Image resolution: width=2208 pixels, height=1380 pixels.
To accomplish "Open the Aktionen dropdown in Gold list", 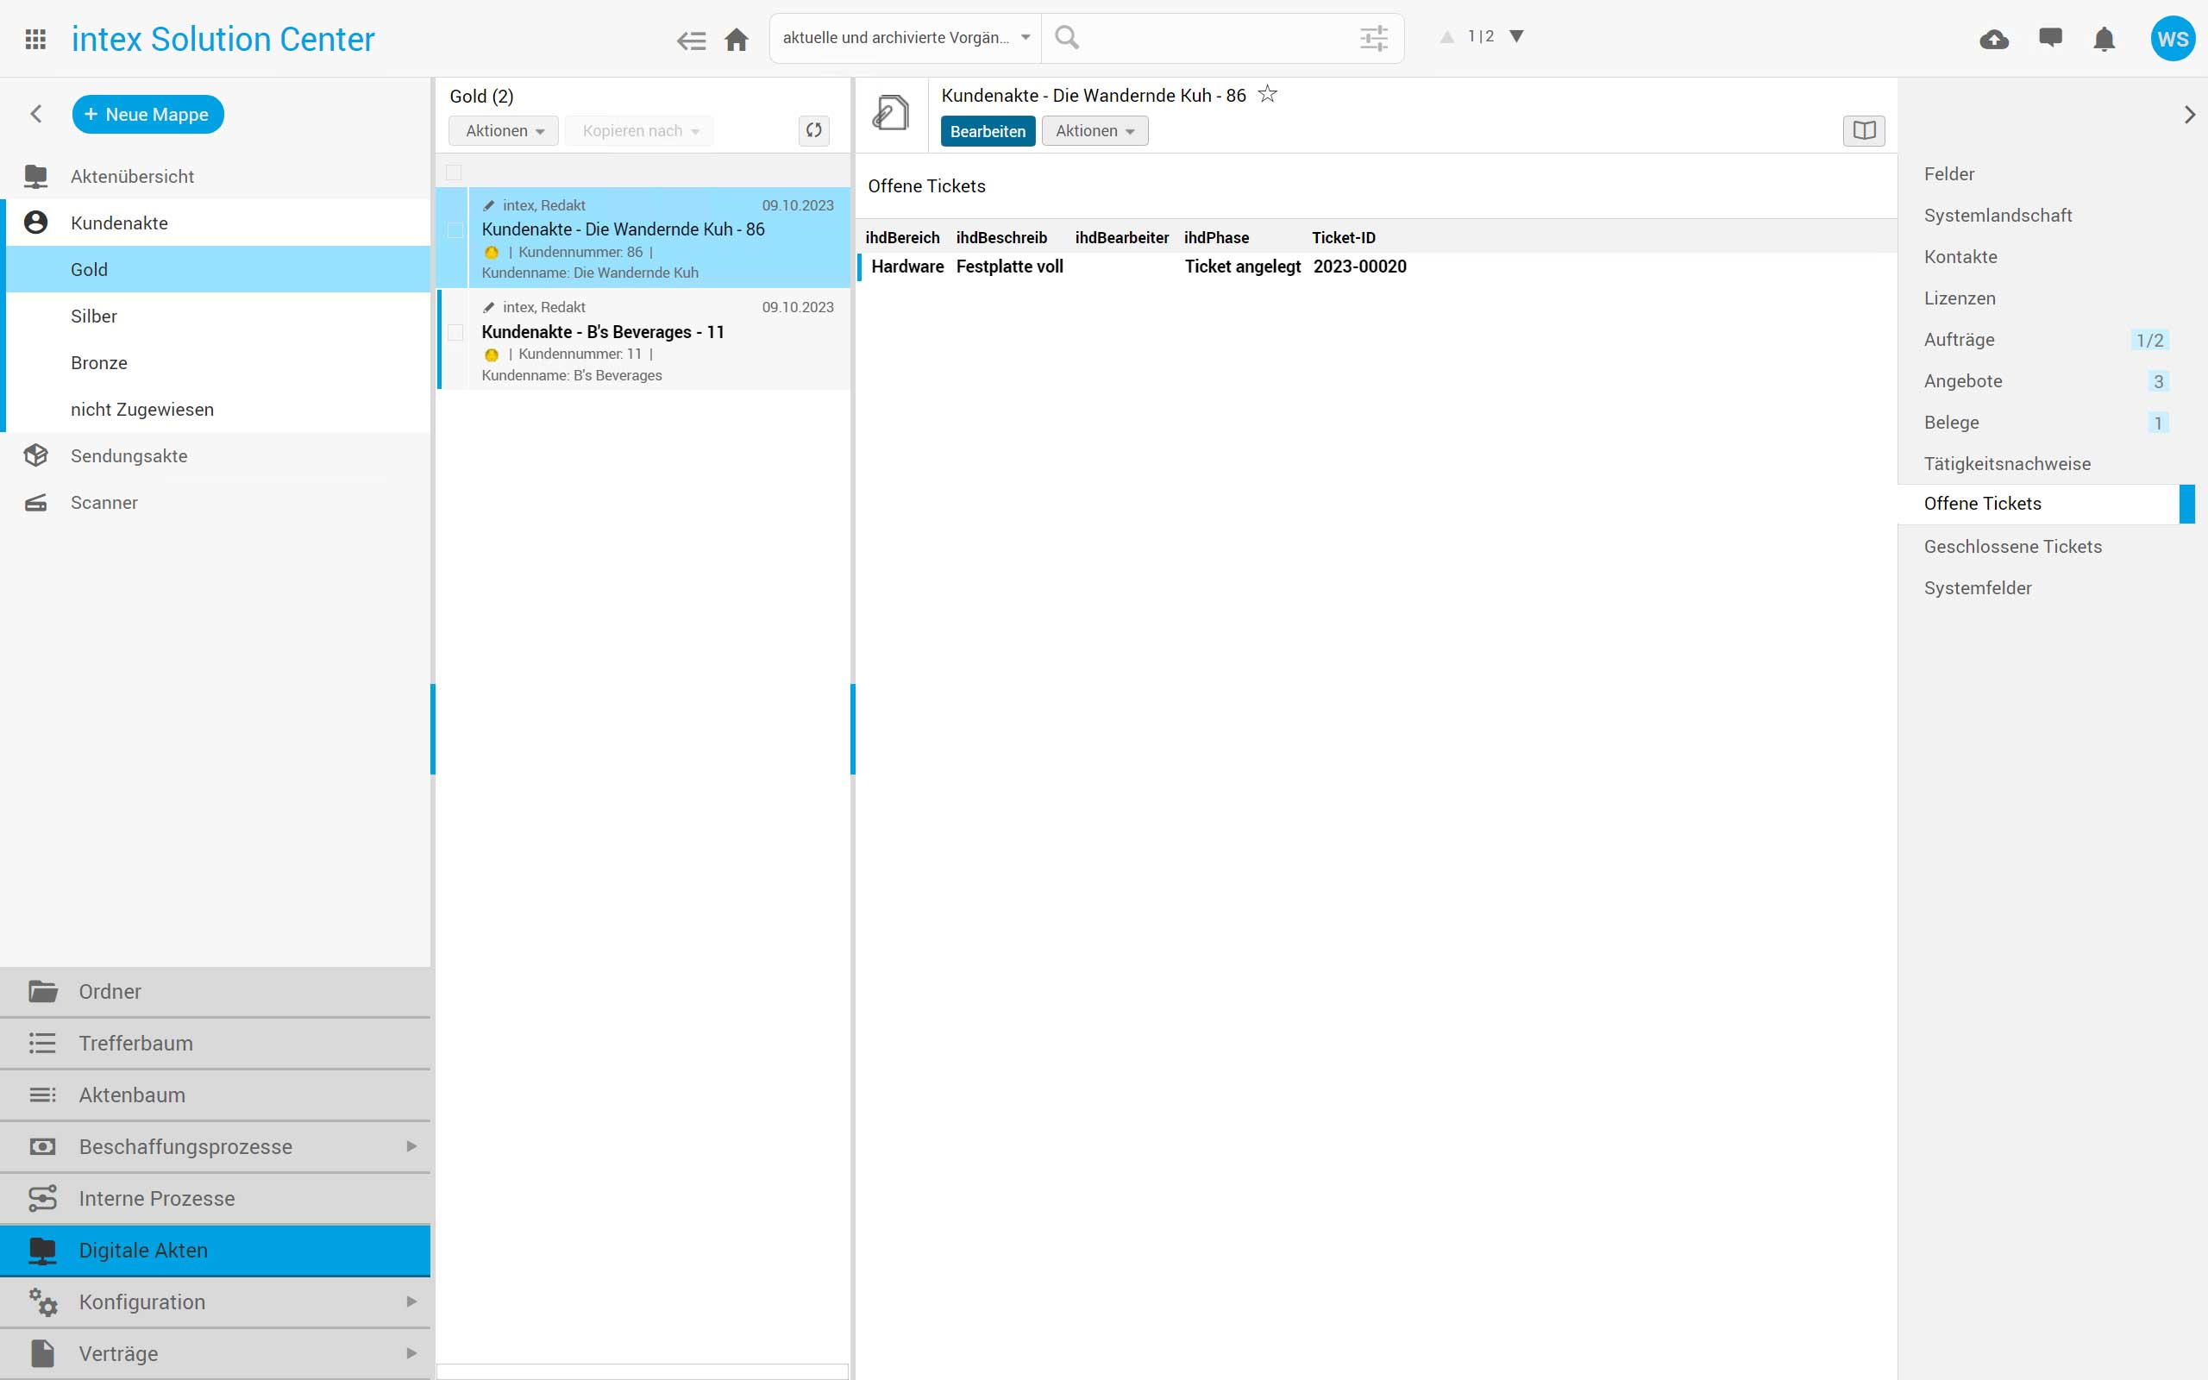I will click(x=505, y=130).
